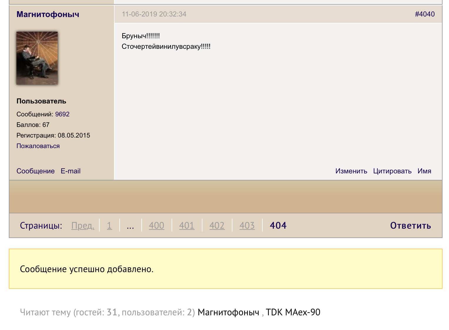Select current page 404 in pagination
Viewport: 449px width, 330px height.
click(278, 225)
